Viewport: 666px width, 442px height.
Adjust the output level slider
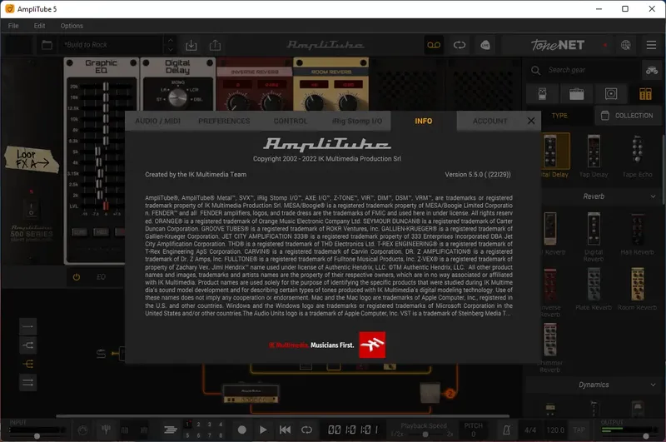pyautogui.click(x=646, y=436)
